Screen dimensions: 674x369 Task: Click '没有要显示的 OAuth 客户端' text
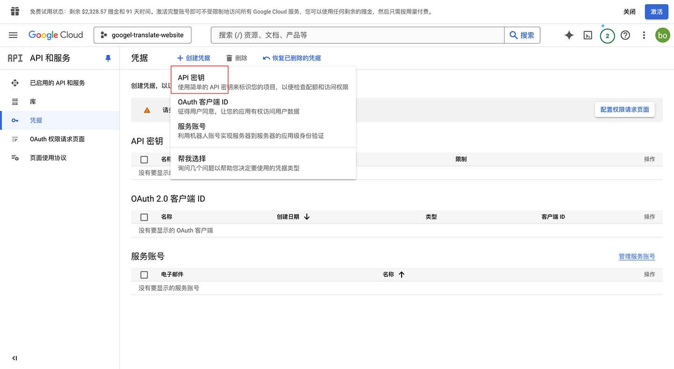tap(176, 230)
